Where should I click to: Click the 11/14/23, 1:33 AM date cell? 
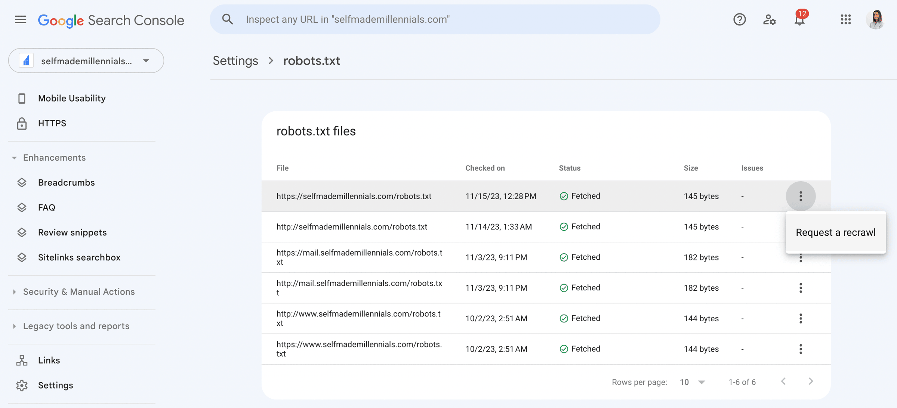coord(499,227)
